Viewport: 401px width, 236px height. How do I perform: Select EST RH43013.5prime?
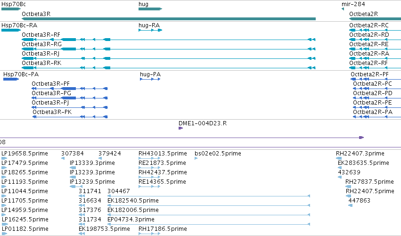(x=163, y=154)
